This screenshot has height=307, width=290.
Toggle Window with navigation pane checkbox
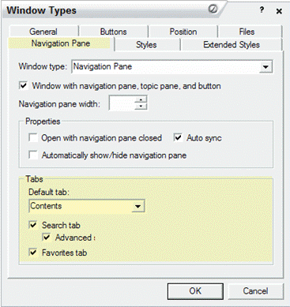(x=24, y=85)
